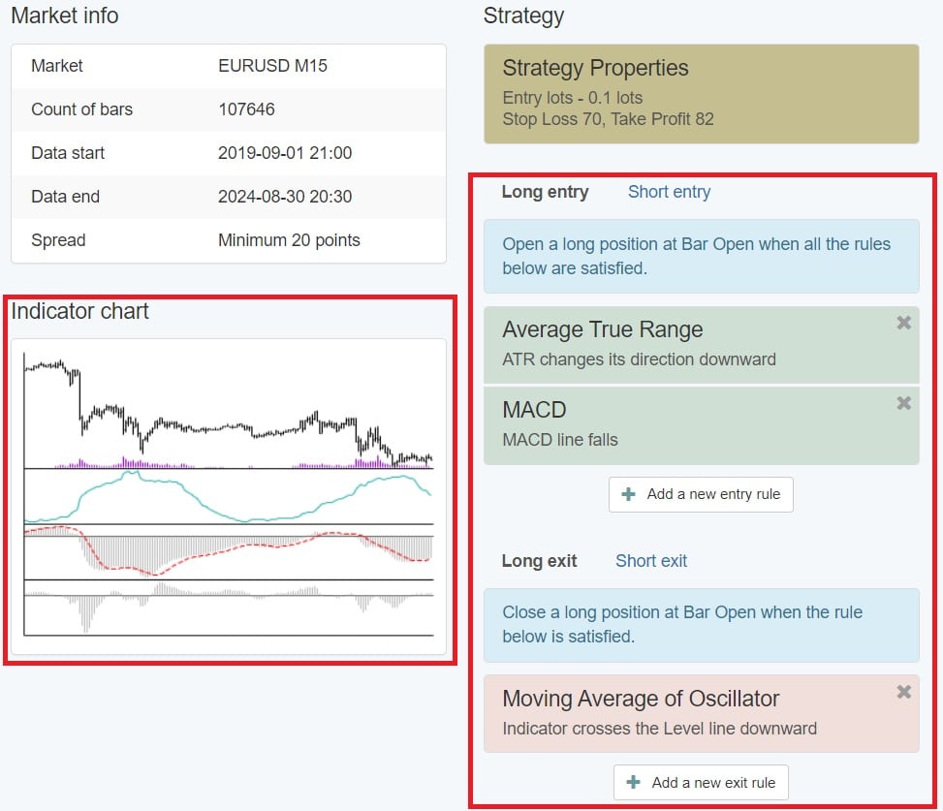Image resolution: width=943 pixels, height=811 pixels.
Task: Switch to the Short exit tab
Action: pos(650,560)
